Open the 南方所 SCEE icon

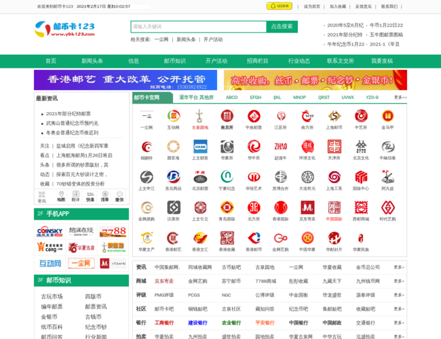pos(307,116)
